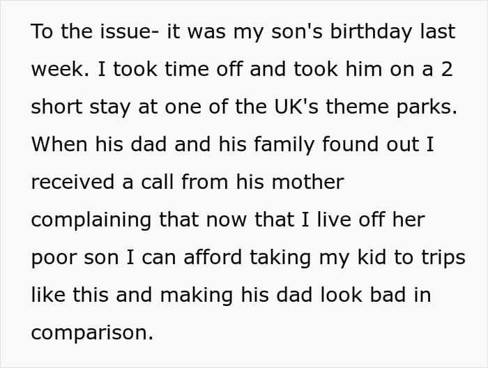Click the word "afford" in the text
The height and width of the screenshot is (368, 488).
click(213, 257)
